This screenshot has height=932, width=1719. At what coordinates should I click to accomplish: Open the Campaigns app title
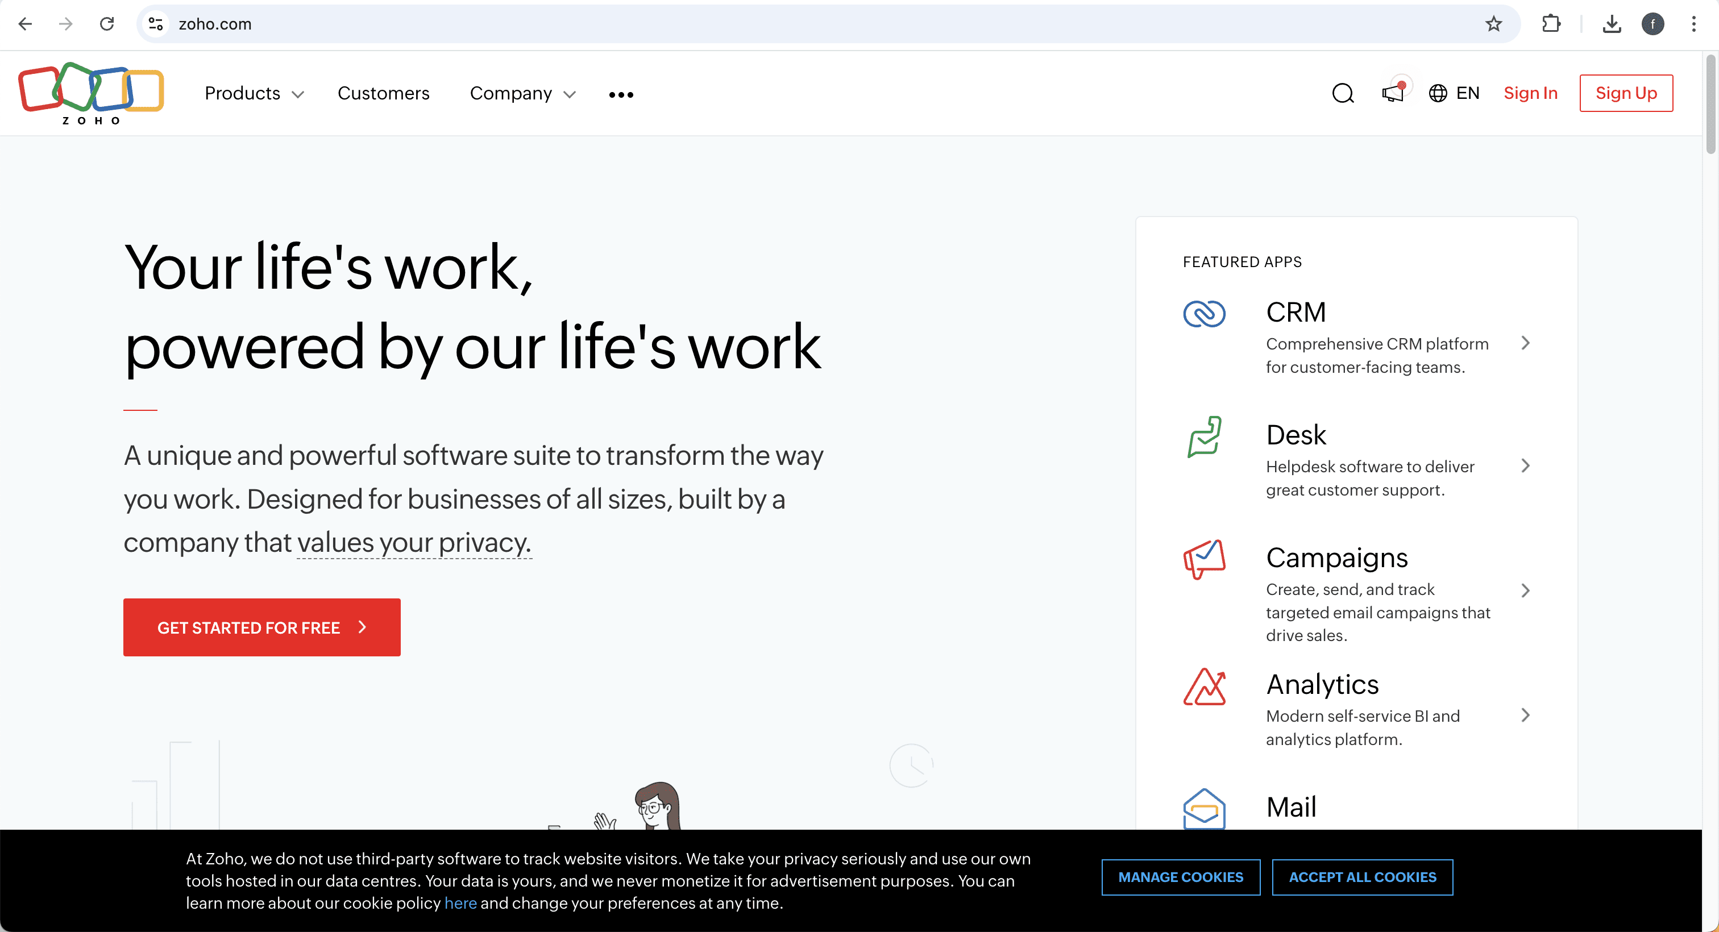1336,557
